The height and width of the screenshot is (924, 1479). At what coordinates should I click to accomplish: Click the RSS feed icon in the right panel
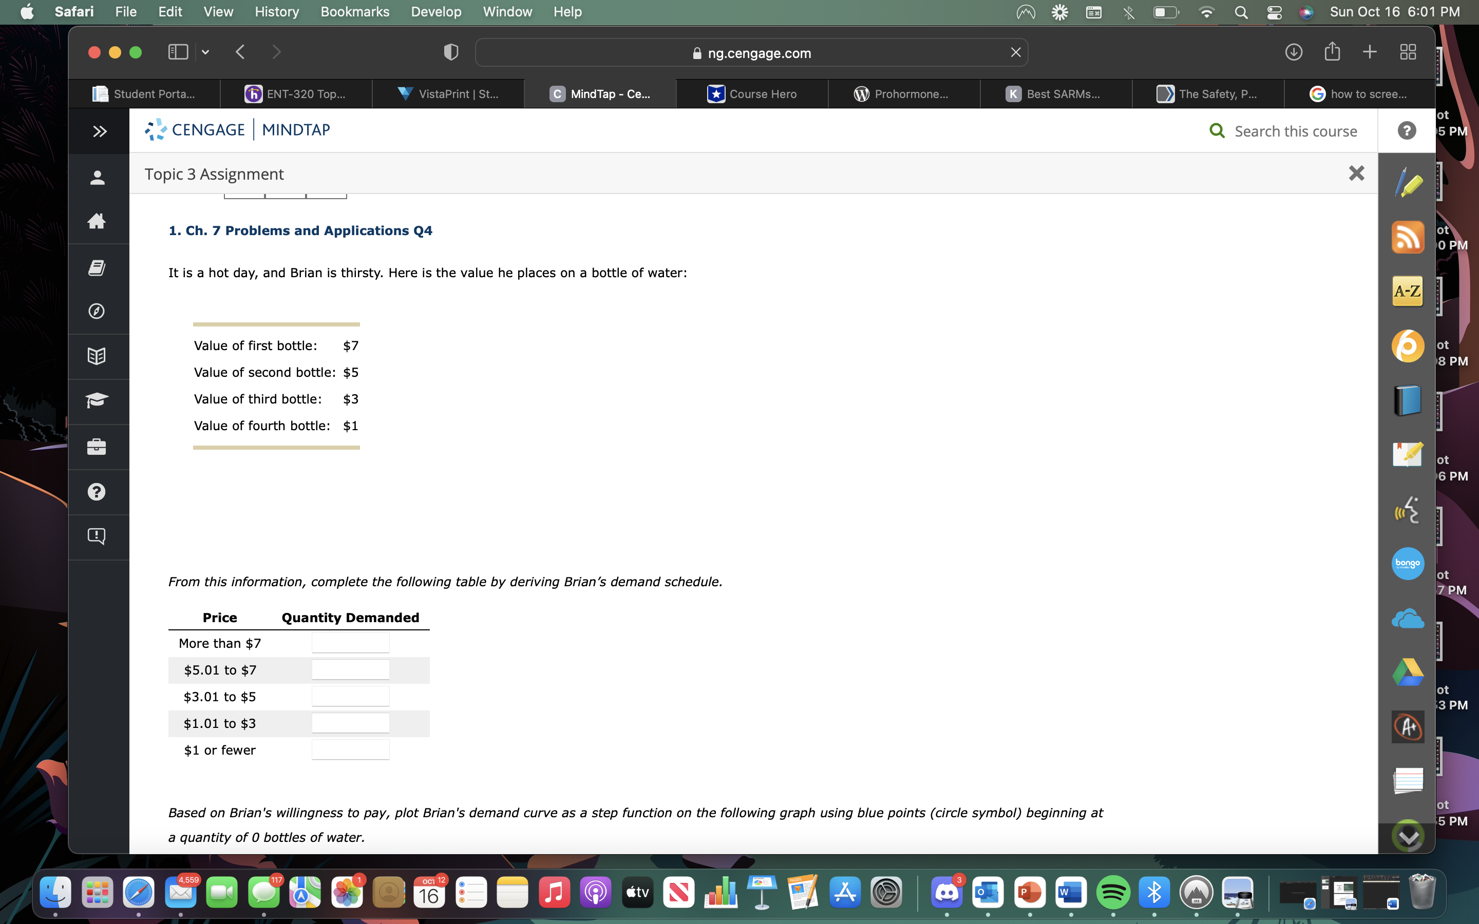click(x=1408, y=237)
